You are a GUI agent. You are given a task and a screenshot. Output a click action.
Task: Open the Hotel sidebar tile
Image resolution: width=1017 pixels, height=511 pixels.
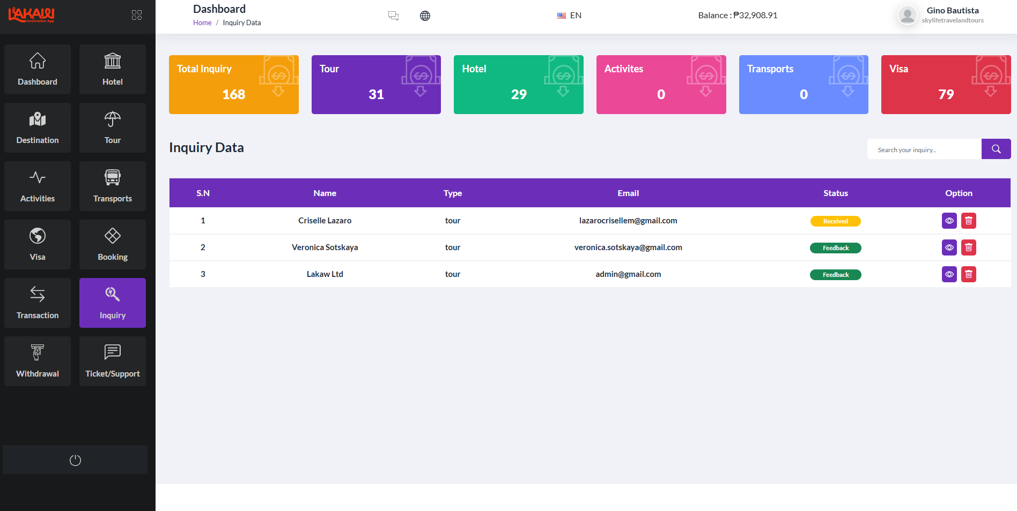tap(113, 70)
